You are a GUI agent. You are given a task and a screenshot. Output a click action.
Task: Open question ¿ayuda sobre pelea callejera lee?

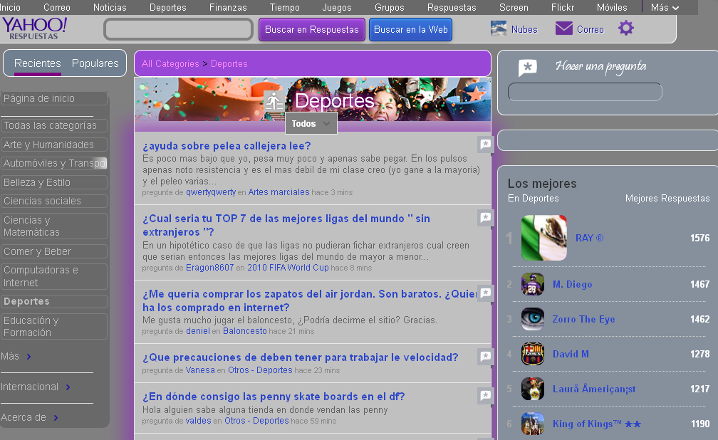227,146
